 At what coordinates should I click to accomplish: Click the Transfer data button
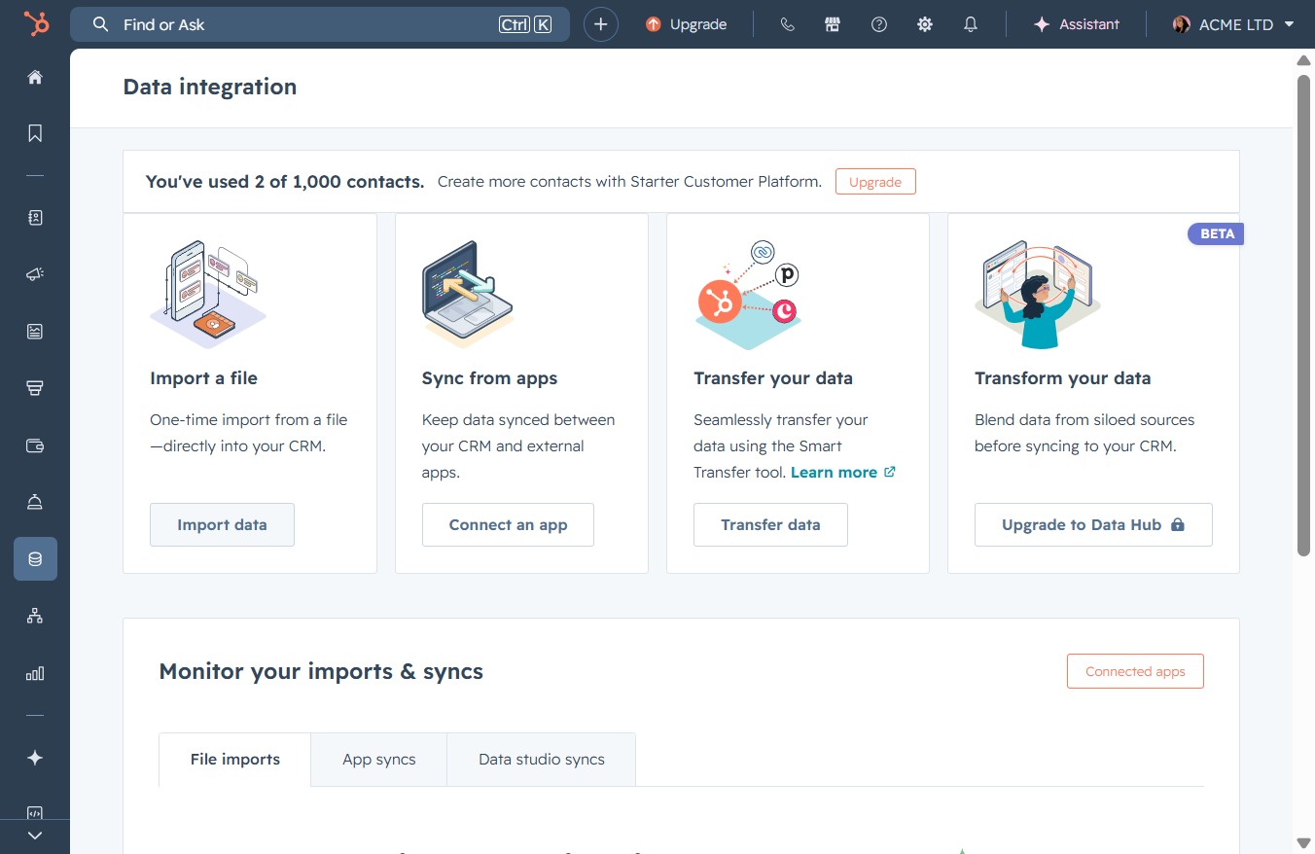[x=770, y=525]
